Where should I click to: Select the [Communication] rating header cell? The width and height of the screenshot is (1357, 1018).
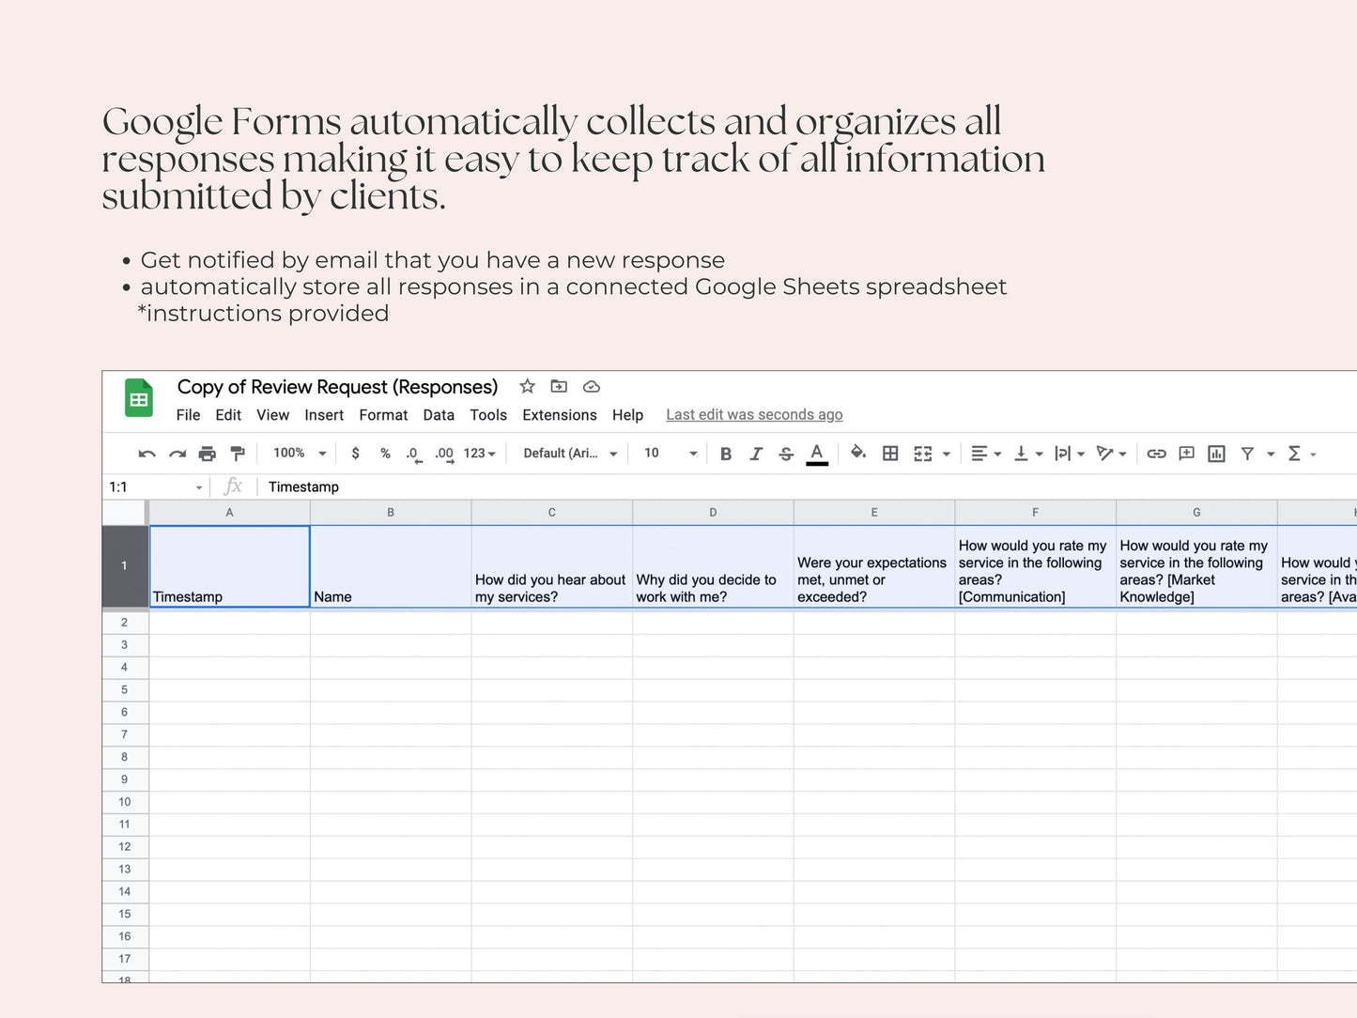pyautogui.click(x=1035, y=566)
